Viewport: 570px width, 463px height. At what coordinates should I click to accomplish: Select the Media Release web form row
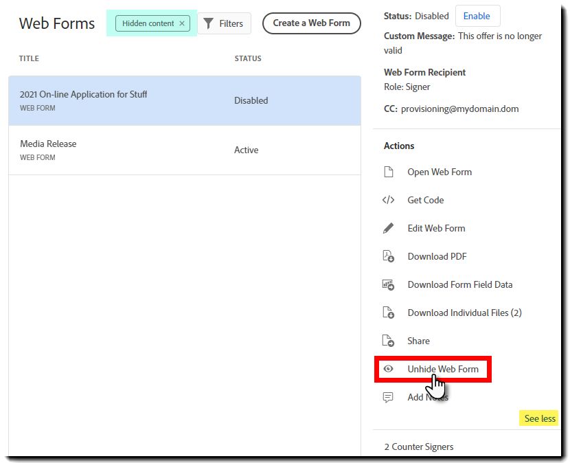pos(185,150)
